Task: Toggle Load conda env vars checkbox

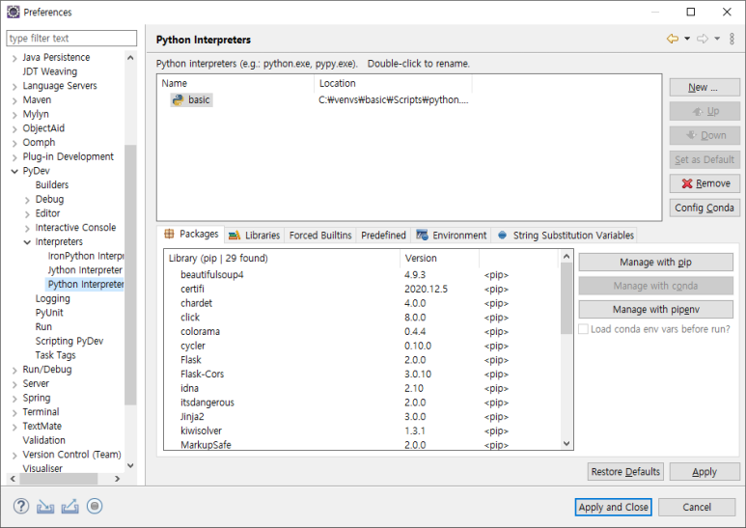Action: pos(583,329)
